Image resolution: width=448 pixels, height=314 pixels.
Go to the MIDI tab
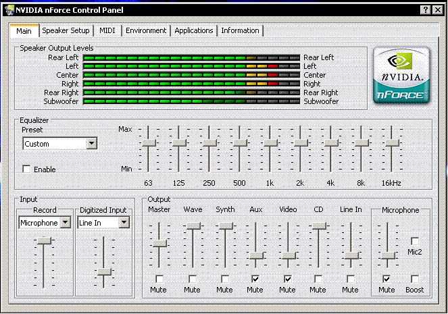107,31
